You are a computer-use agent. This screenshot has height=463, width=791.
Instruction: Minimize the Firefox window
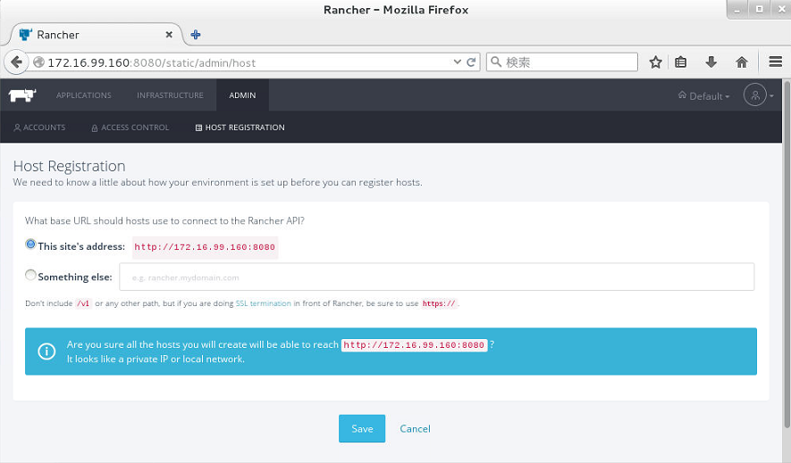pos(737,9)
